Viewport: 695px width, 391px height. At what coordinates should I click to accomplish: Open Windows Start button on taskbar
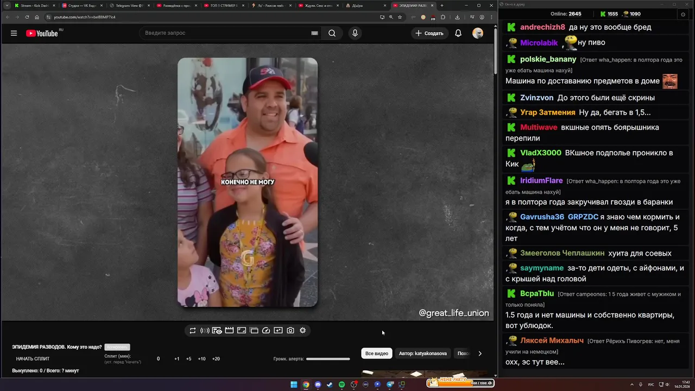[x=294, y=384]
